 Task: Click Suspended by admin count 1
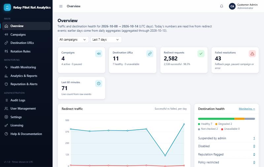254,138
